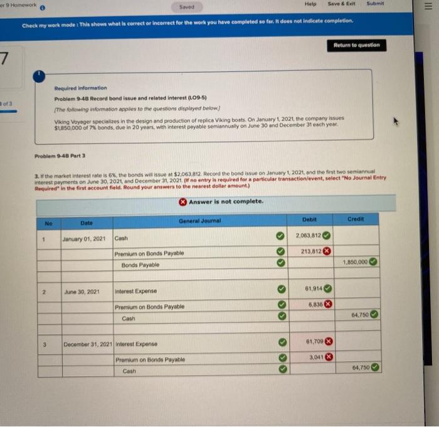This screenshot has height=427, width=439.
Task: Click the Date column header
Action: point(87,223)
